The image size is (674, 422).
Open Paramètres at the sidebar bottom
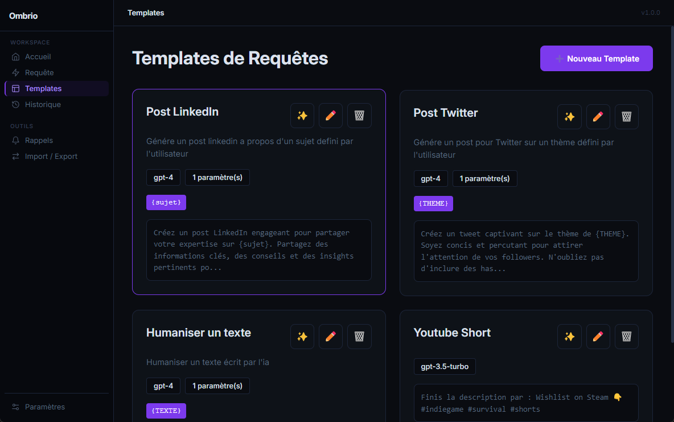pyautogui.click(x=44, y=407)
